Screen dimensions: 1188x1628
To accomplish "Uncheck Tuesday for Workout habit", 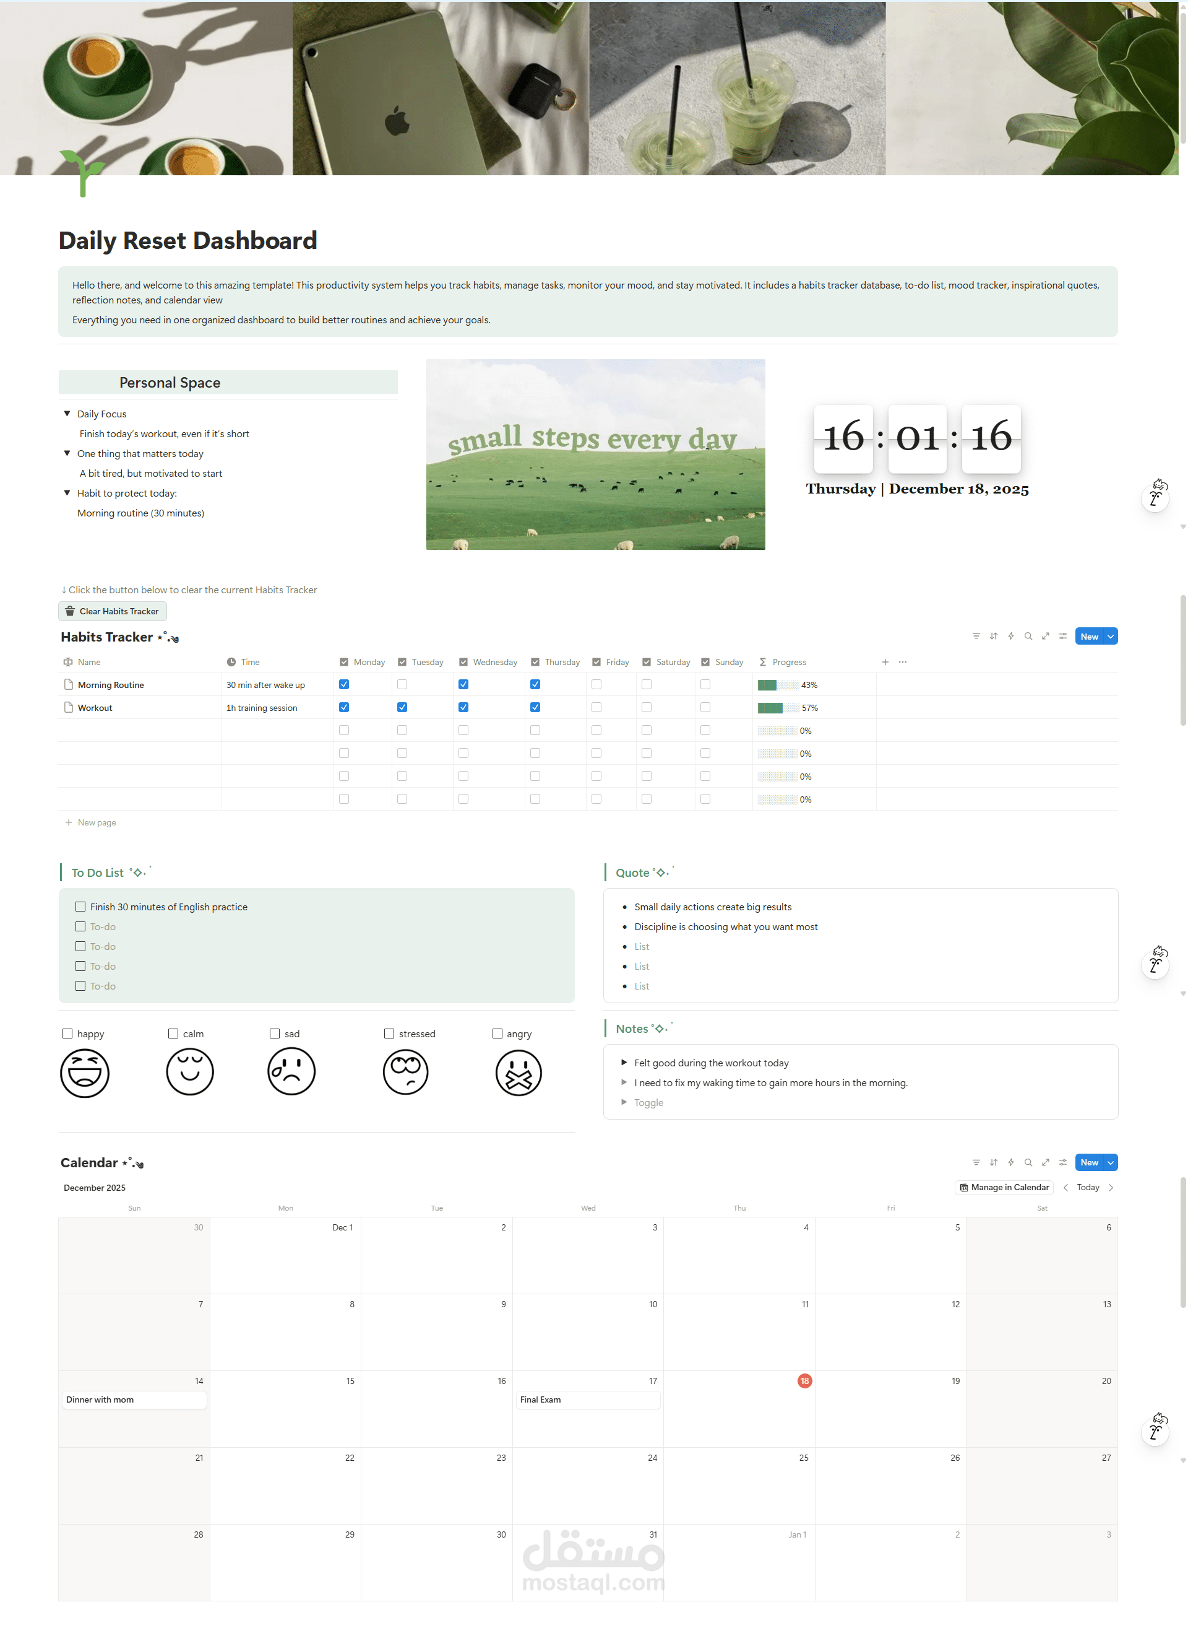I will [402, 707].
